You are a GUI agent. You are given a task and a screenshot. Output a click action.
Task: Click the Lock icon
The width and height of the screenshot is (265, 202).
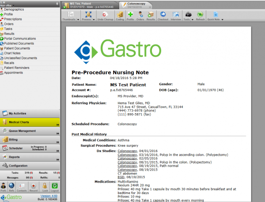coord(45,187)
